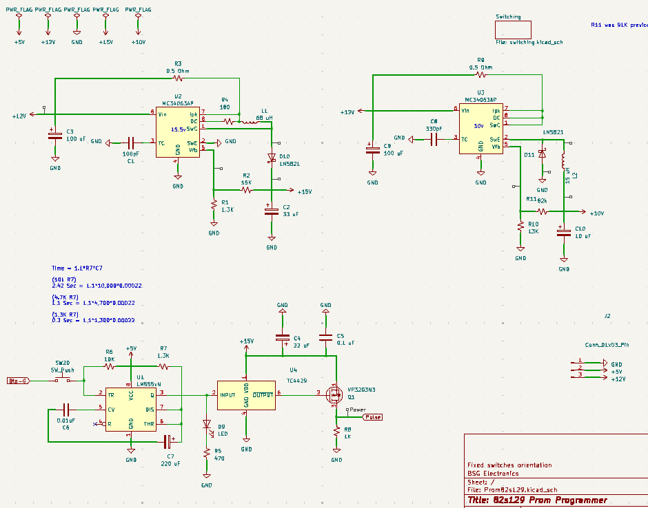
Task: Select the SW20 push button switch symbol
Action: coord(63,379)
